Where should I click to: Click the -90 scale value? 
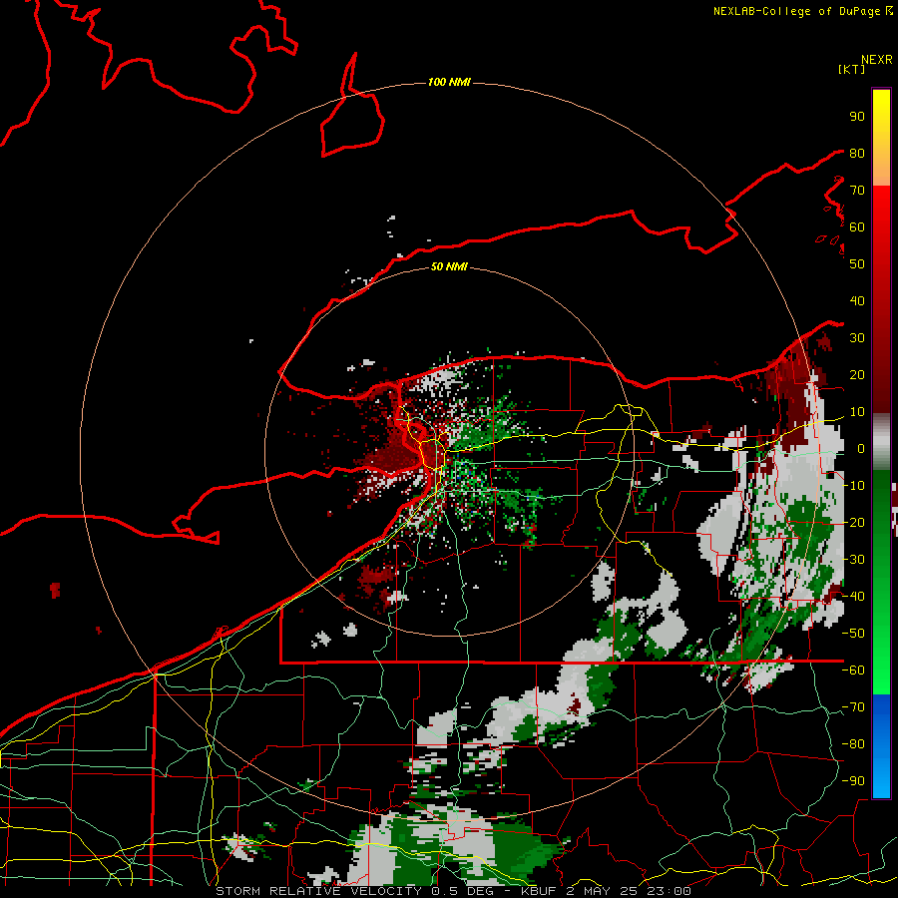pyautogui.click(x=853, y=780)
